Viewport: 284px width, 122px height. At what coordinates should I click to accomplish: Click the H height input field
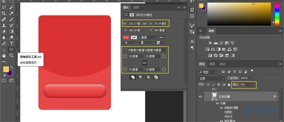pos(160,23)
